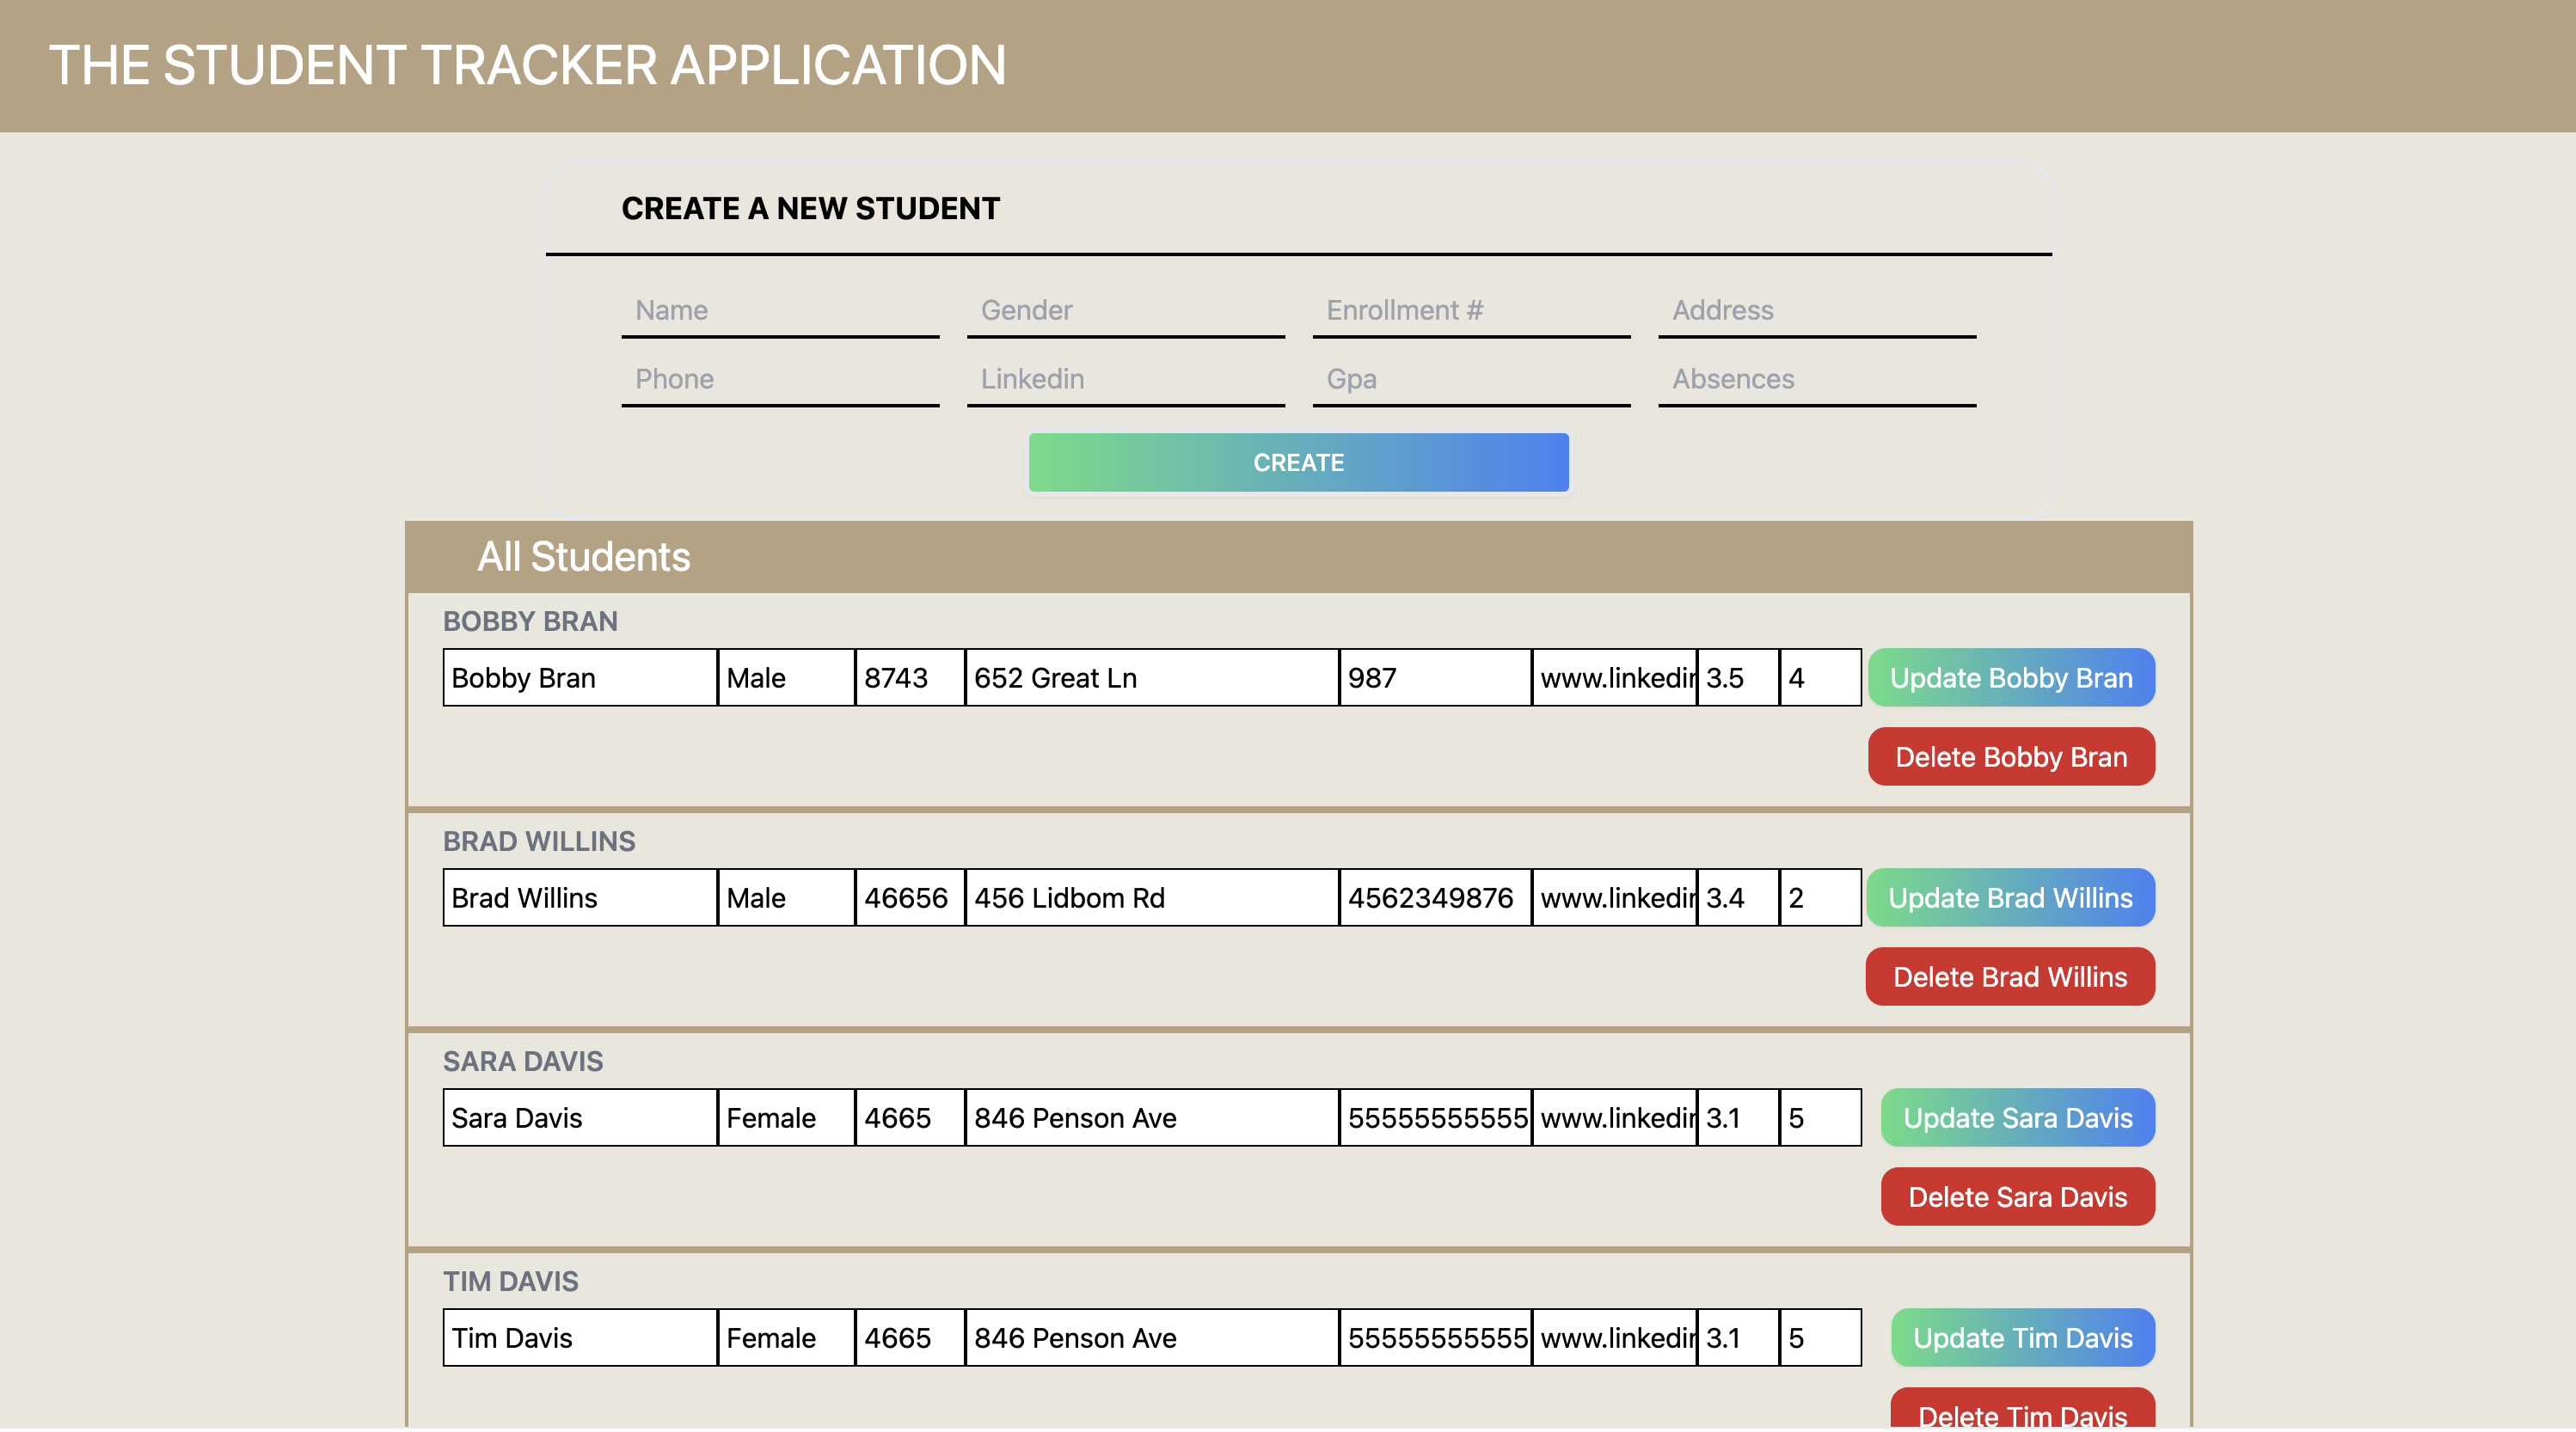The width and height of the screenshot is (2576, 1432).
Task: Edit Bobby Bran's address field 652 Great Ln
Action: click(1151, 678)
